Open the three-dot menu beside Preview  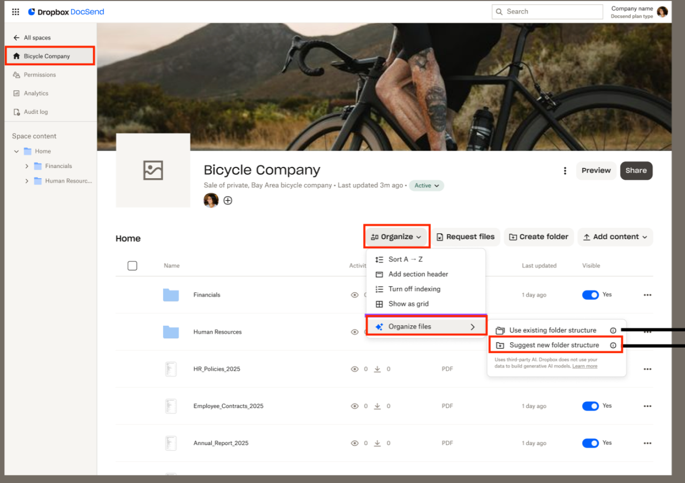[x=565, y=171]
